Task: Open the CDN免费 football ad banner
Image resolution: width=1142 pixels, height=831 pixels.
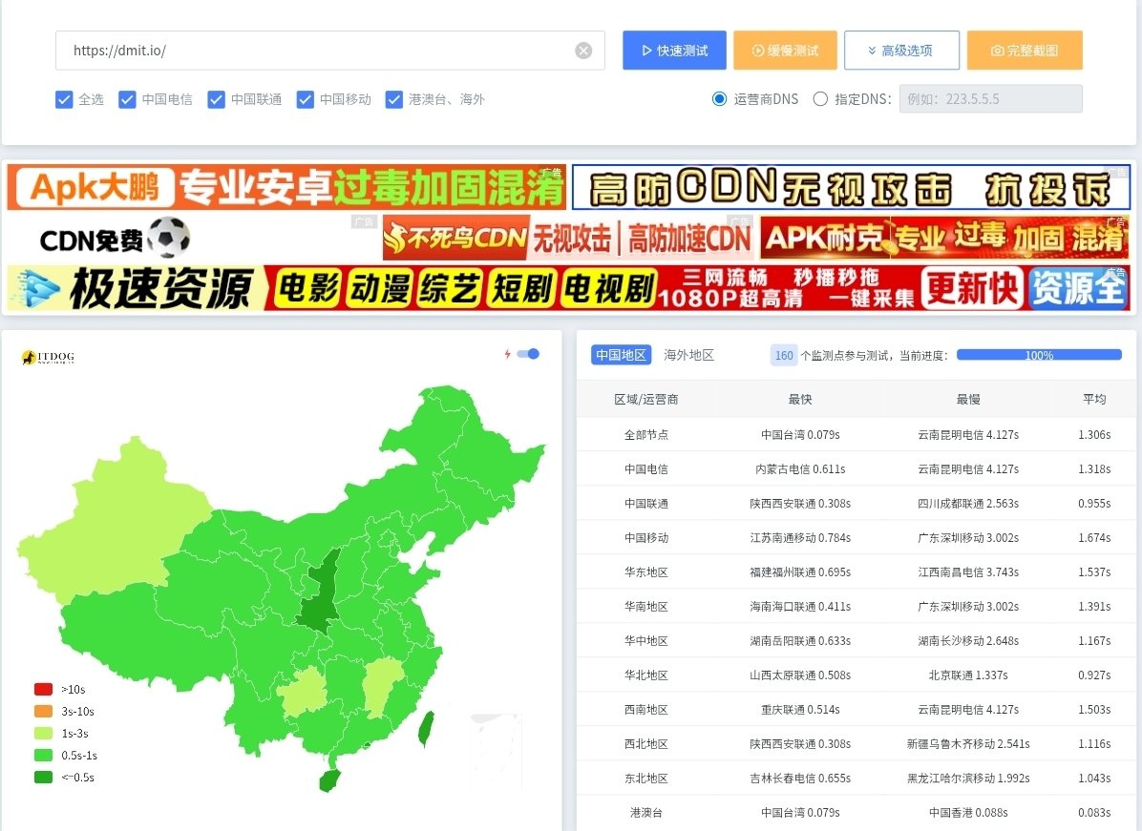Action: (192, 238)
